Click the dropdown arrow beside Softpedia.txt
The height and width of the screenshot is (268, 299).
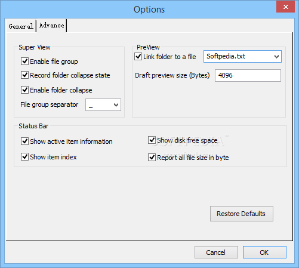pyautogui.click(x=276, y=57)
